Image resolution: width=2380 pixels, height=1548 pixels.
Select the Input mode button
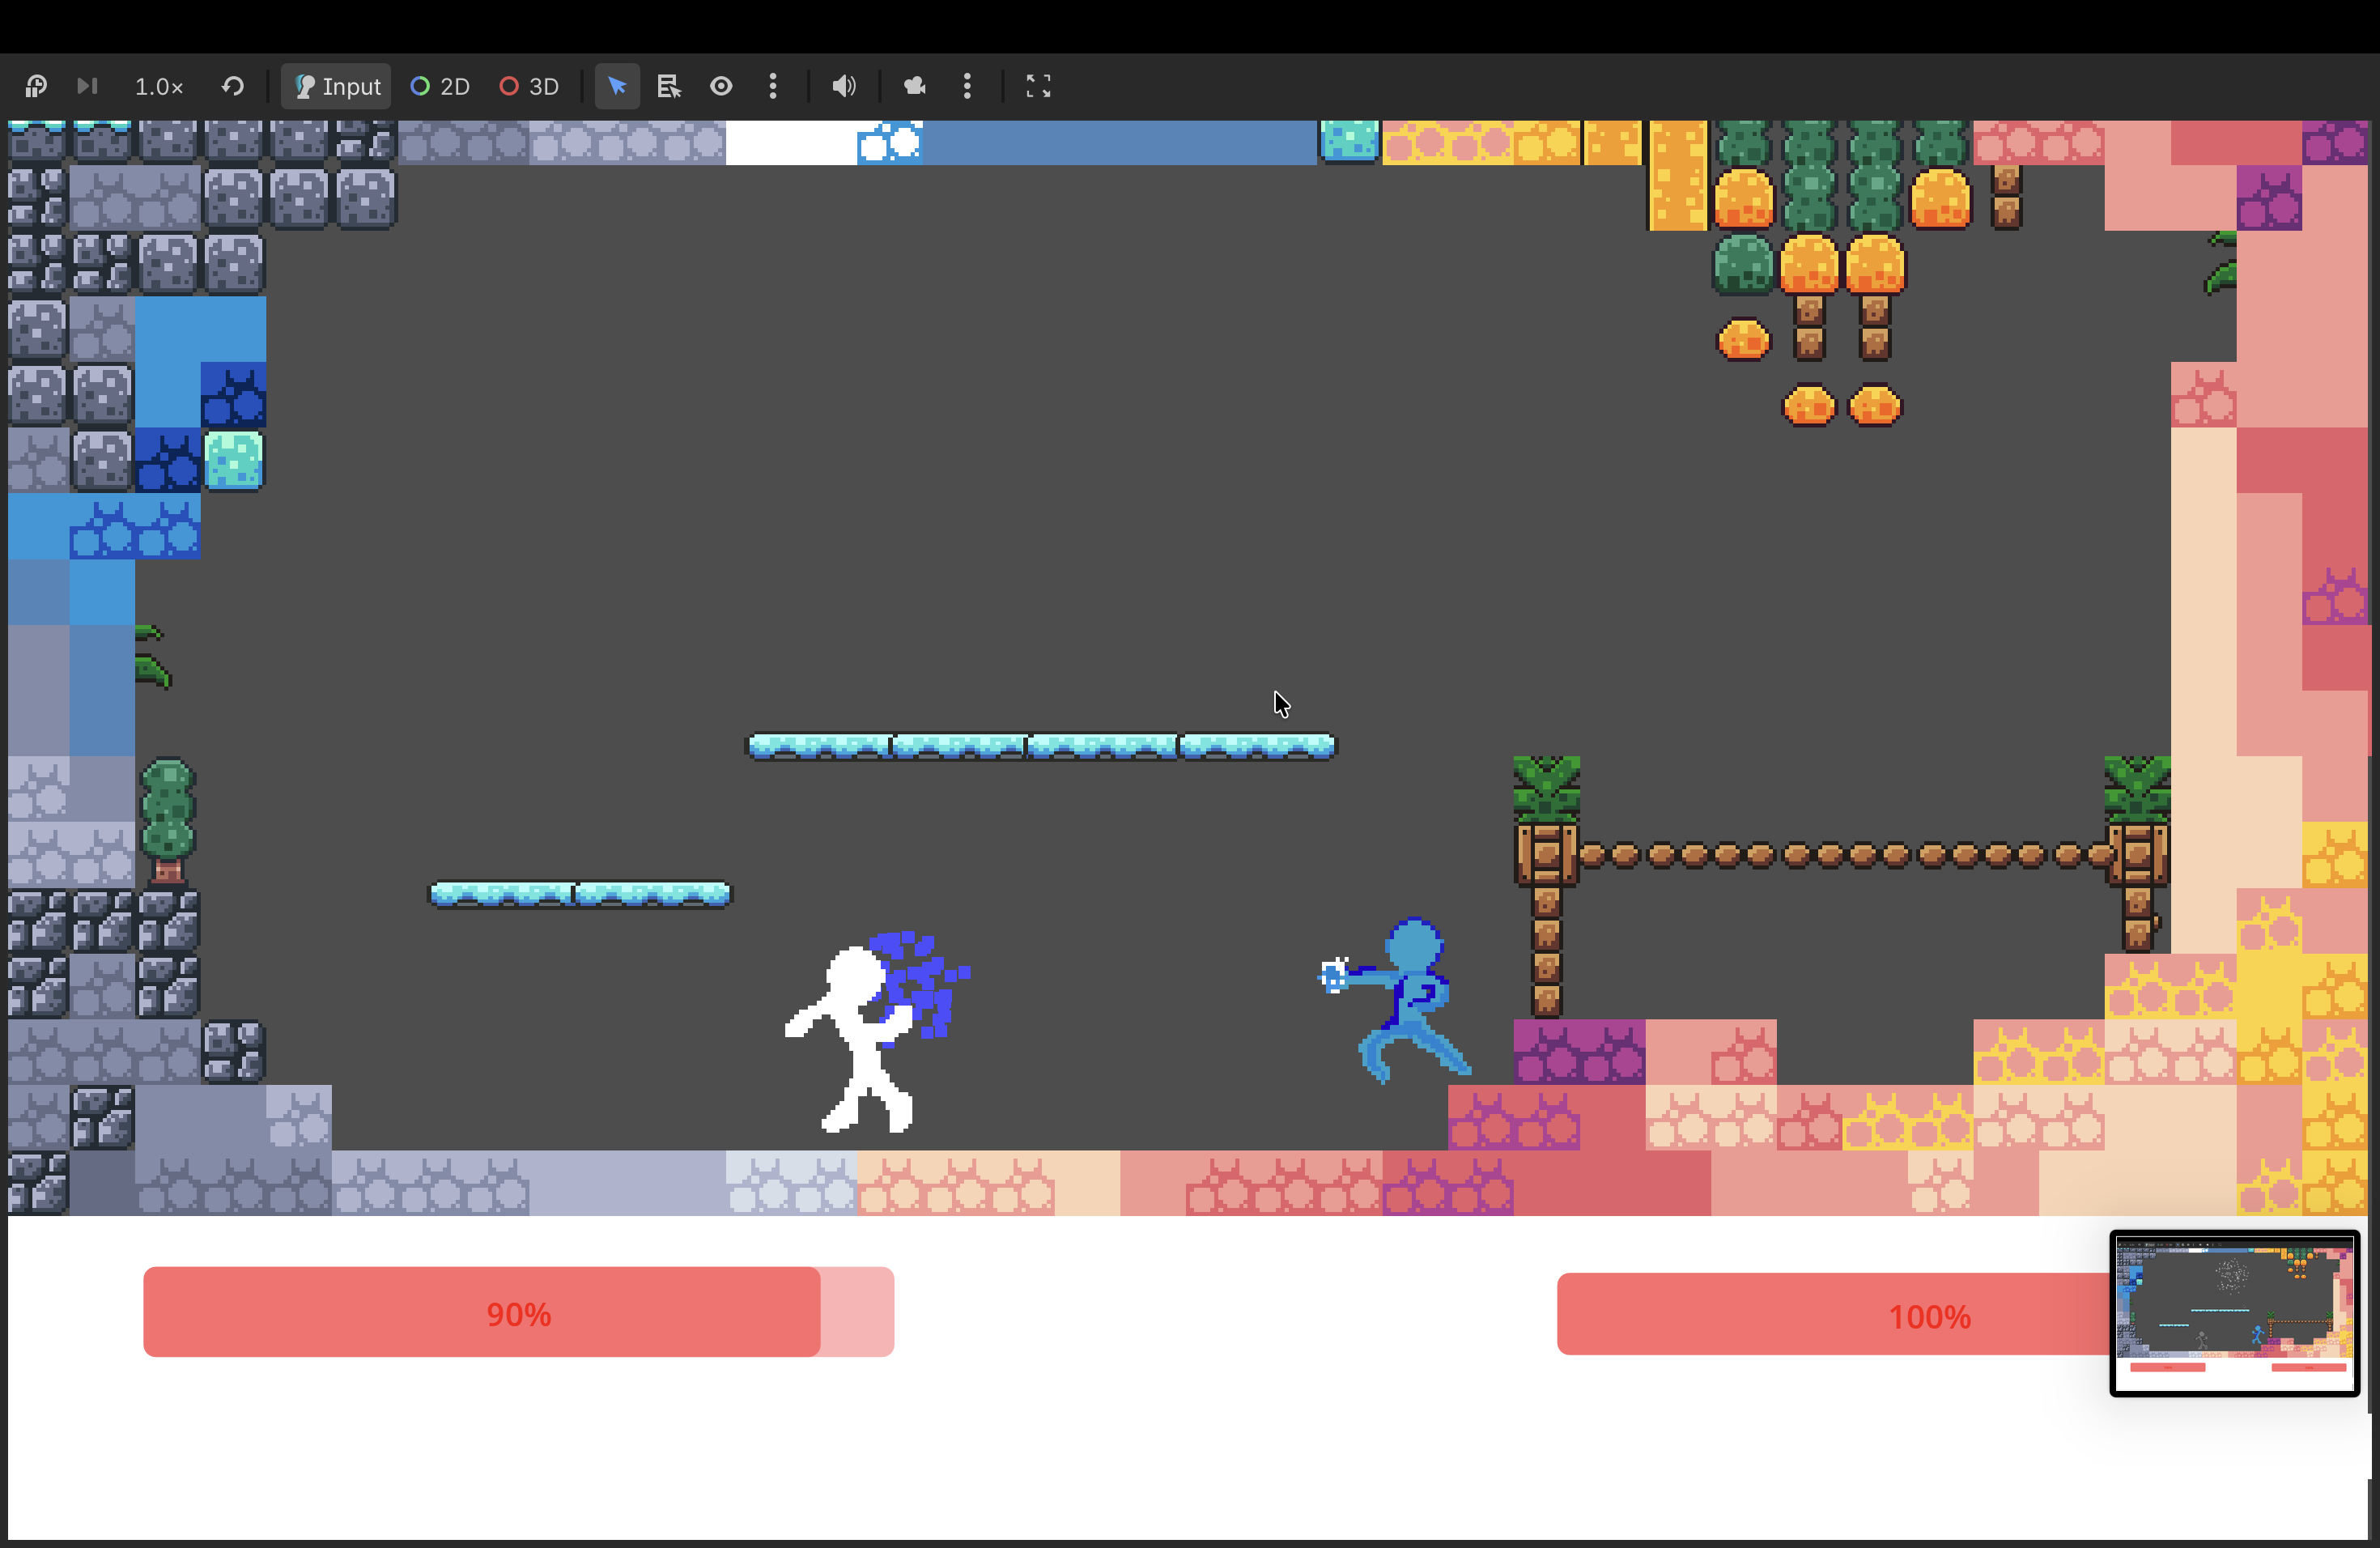[337, 87]
